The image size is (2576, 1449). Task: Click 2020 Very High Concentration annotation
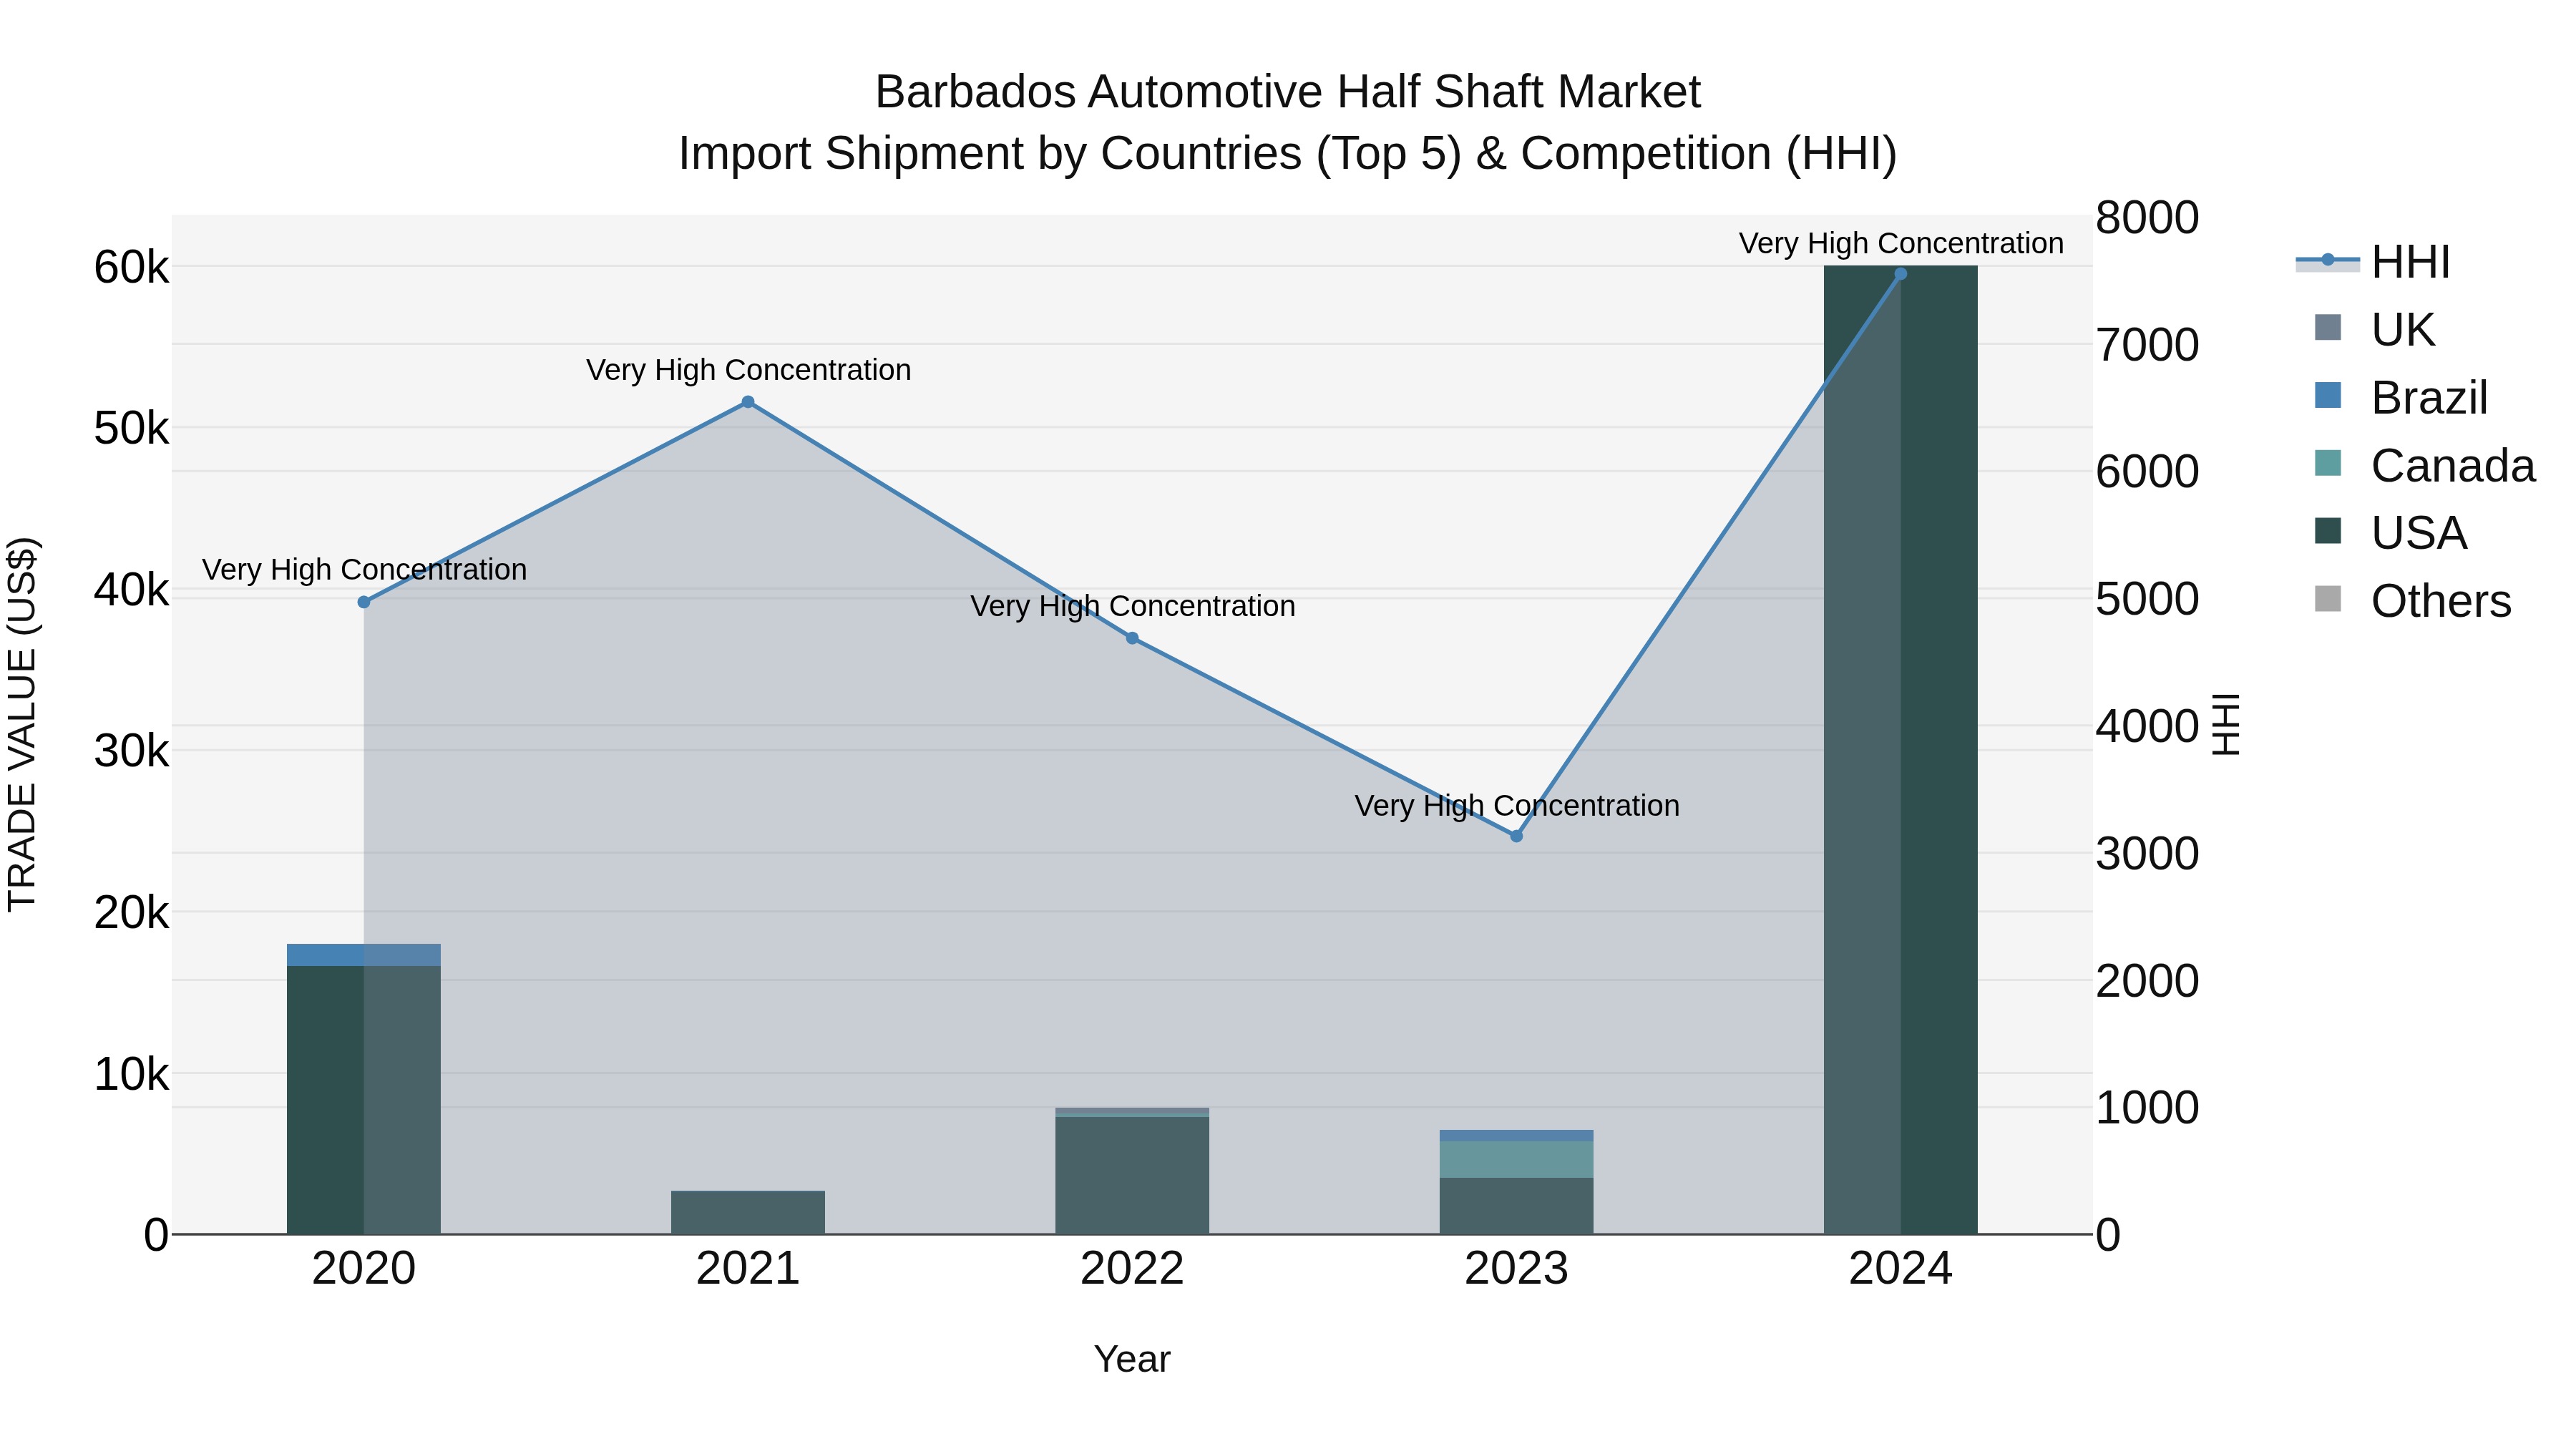pyautogui.click(x=364, y=570)
